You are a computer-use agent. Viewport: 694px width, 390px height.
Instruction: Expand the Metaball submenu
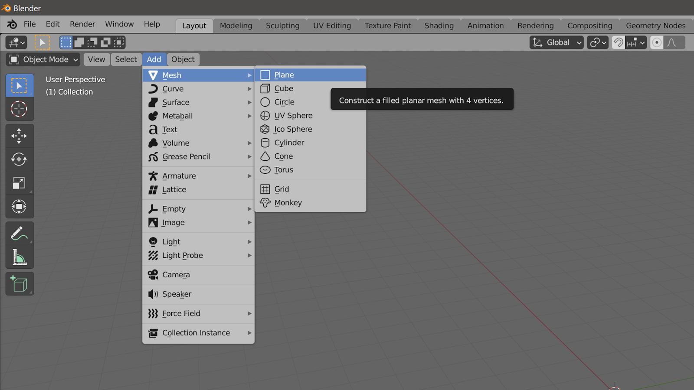click(199, 116)
